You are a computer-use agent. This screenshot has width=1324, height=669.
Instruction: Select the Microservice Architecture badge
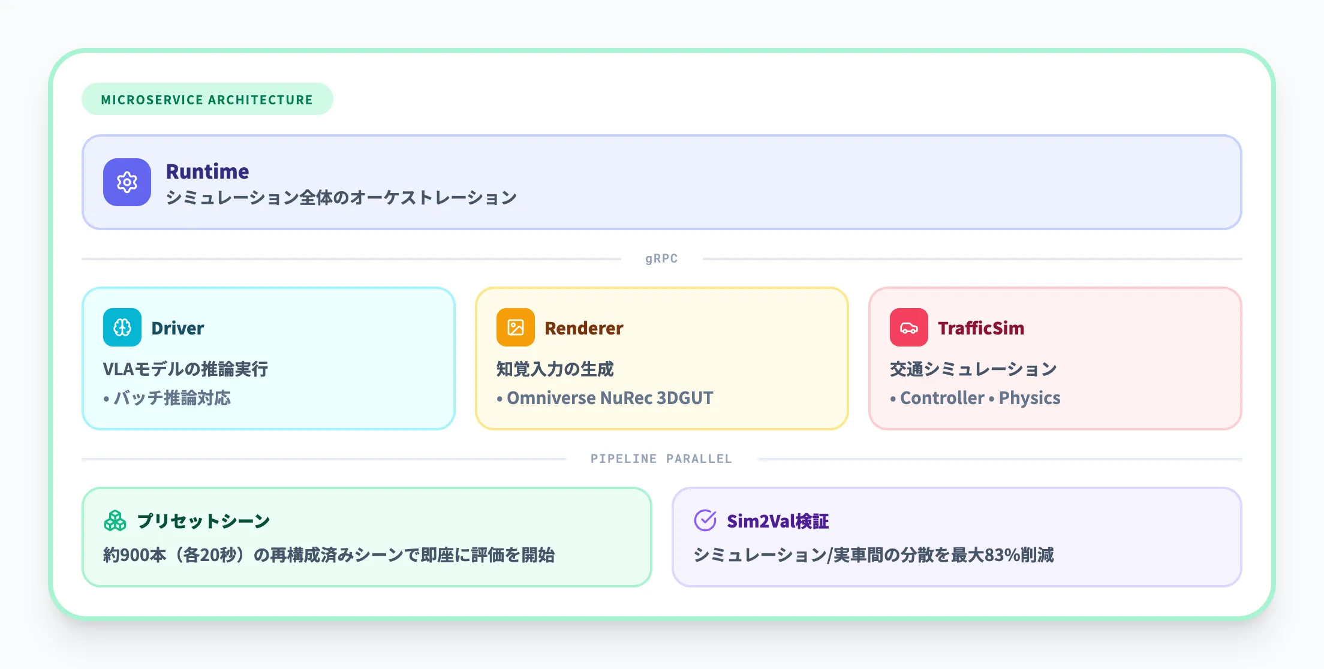point(207,100)
